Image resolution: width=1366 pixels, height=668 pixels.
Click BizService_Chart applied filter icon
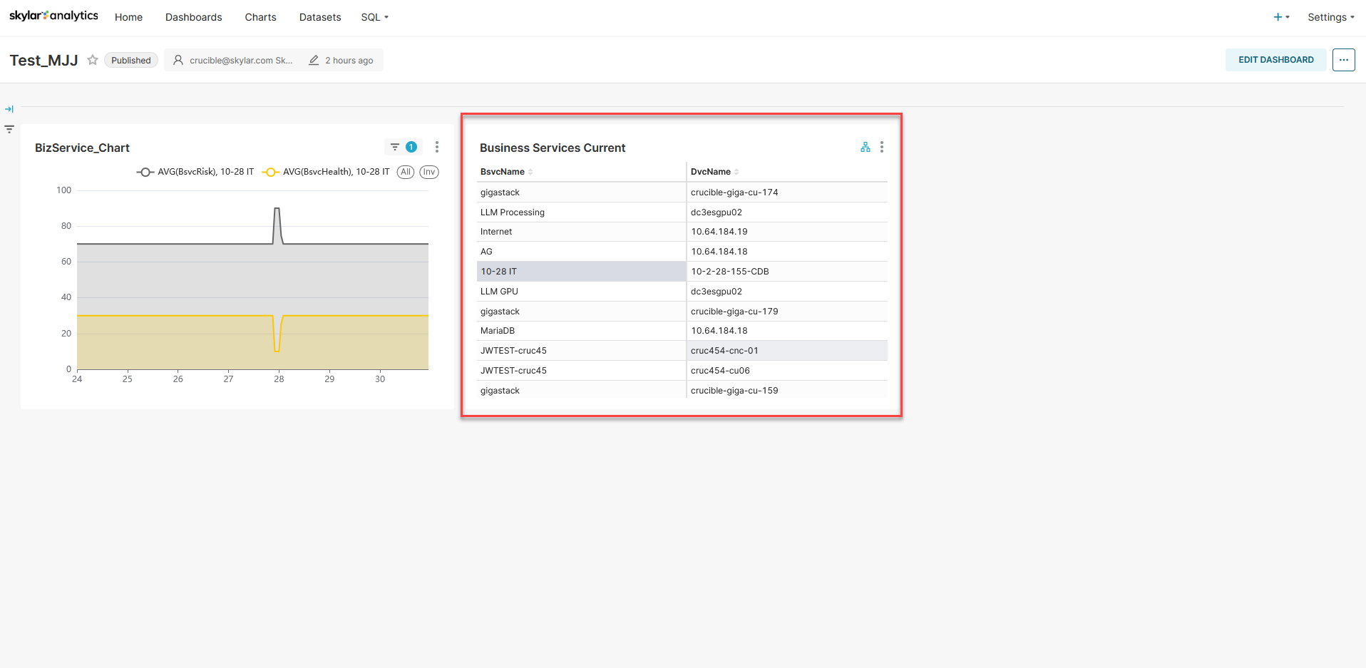pos(403,147)
